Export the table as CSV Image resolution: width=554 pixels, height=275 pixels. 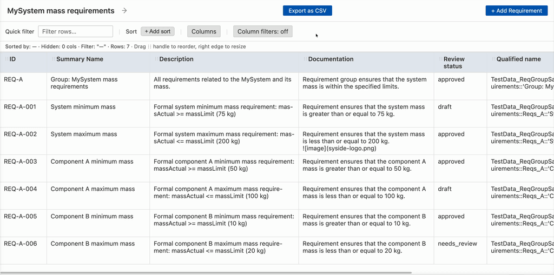(x=307, y=11)
